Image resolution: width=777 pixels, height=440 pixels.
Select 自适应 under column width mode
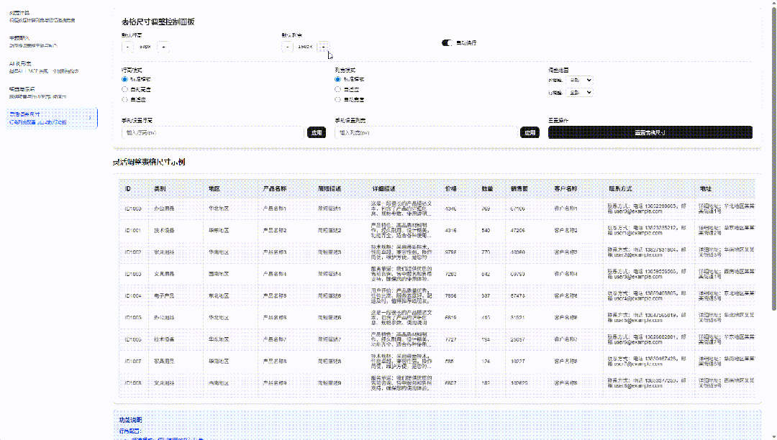[338, 90]
